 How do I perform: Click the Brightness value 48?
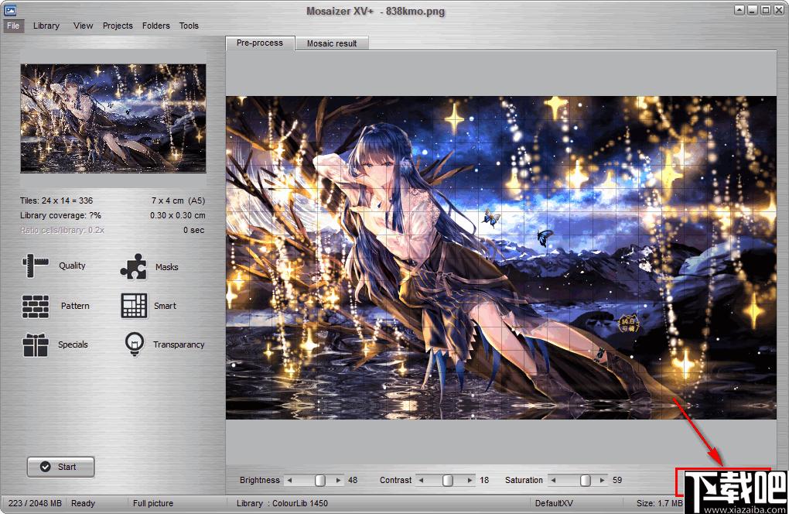pos(353,480)
